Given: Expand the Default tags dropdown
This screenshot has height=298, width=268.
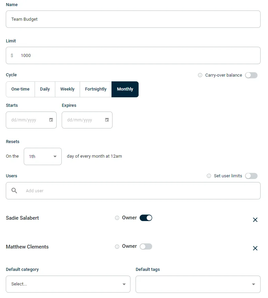Looking at the screenshot, I should point(198,284).
